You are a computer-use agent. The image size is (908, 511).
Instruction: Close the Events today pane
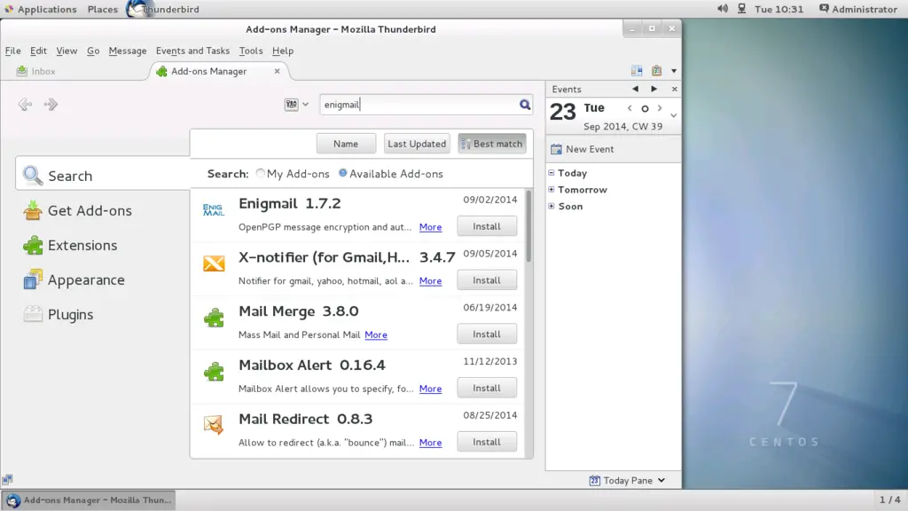674,90
